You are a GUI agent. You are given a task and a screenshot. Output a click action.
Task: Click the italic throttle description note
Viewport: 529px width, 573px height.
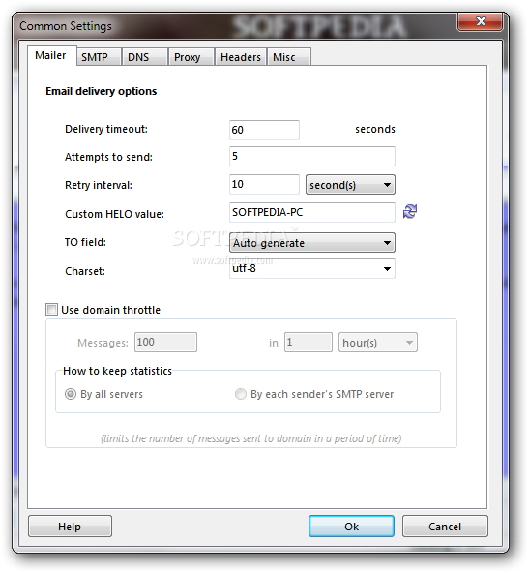[x=251, y=438]
